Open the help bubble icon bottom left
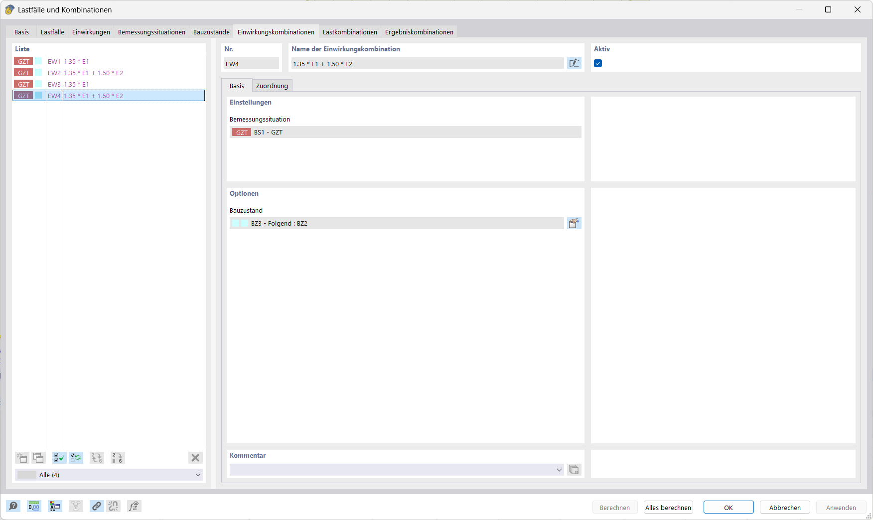Viewport: 873px width, 520px height. click(x=13, y=506)
